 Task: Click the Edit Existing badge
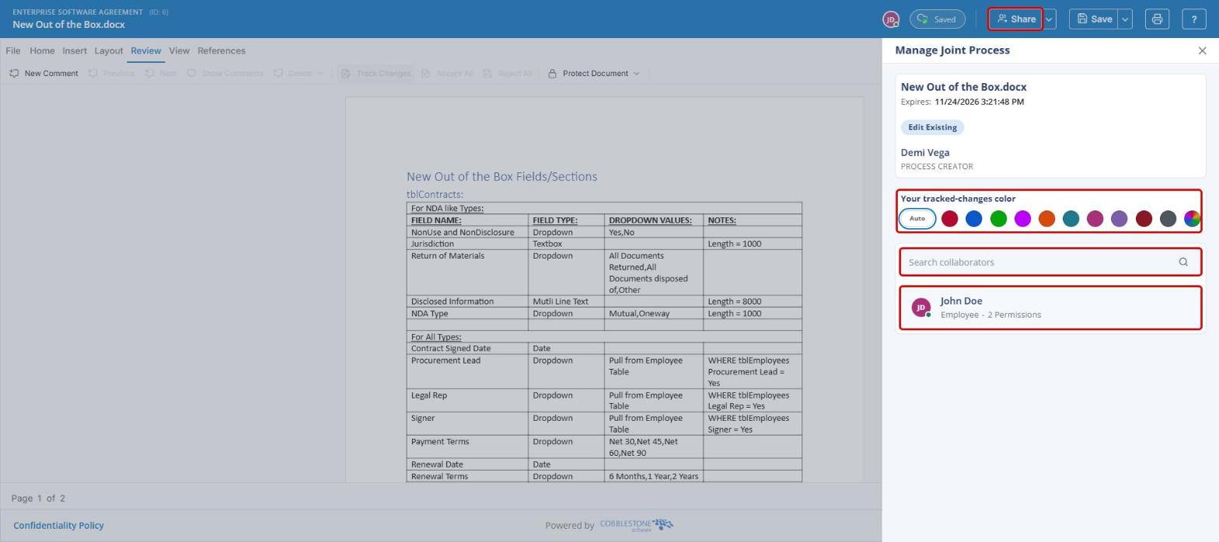point(932,127)
